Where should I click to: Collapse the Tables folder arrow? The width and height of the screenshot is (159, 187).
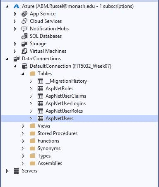click(23, 74)
